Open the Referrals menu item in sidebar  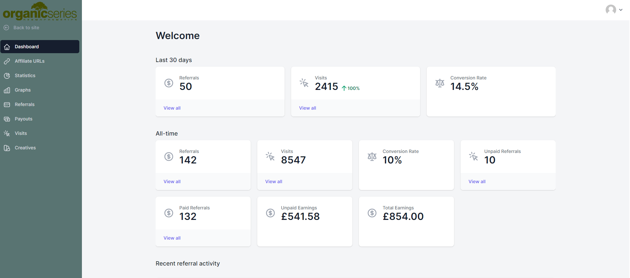[24, 104]
